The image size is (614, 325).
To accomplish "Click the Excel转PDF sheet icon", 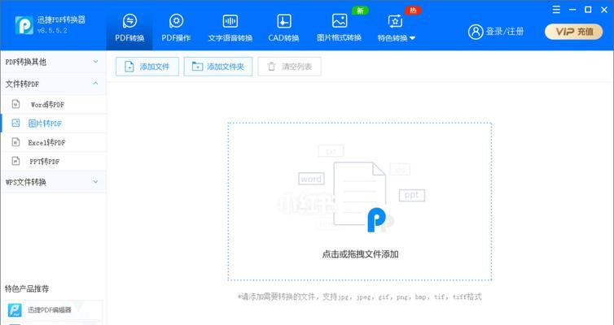I will tap(15, 142).
